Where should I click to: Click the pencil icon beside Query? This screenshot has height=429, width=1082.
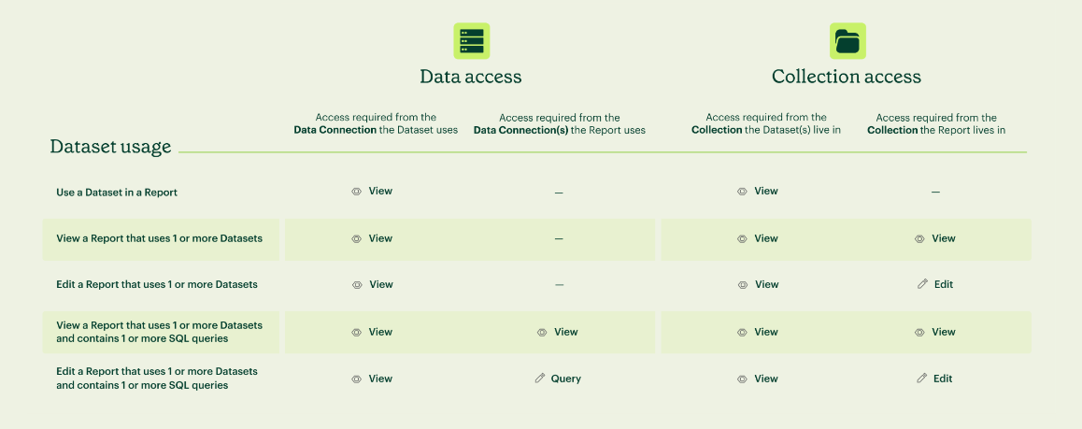540,378
